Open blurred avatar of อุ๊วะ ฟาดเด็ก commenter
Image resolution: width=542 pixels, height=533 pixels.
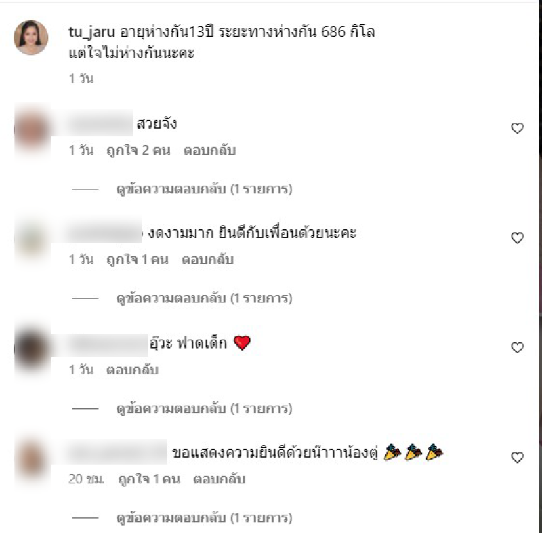32,349
